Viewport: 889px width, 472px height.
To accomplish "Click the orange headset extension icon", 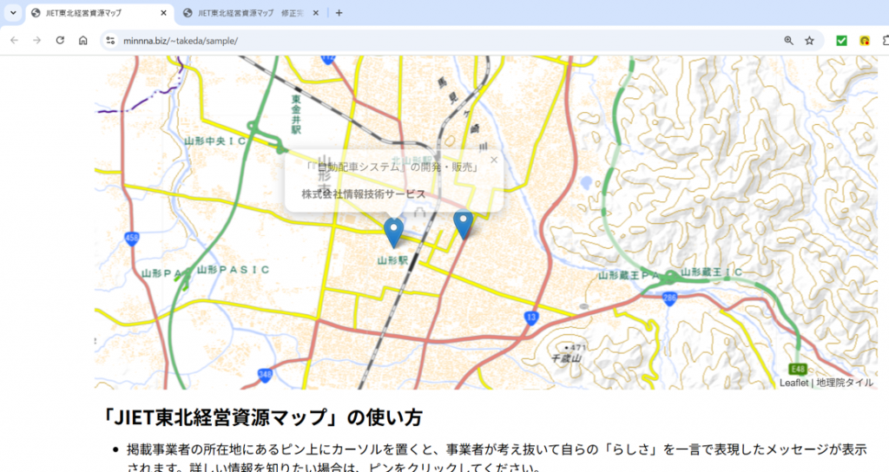I will (x=865, y=40).
